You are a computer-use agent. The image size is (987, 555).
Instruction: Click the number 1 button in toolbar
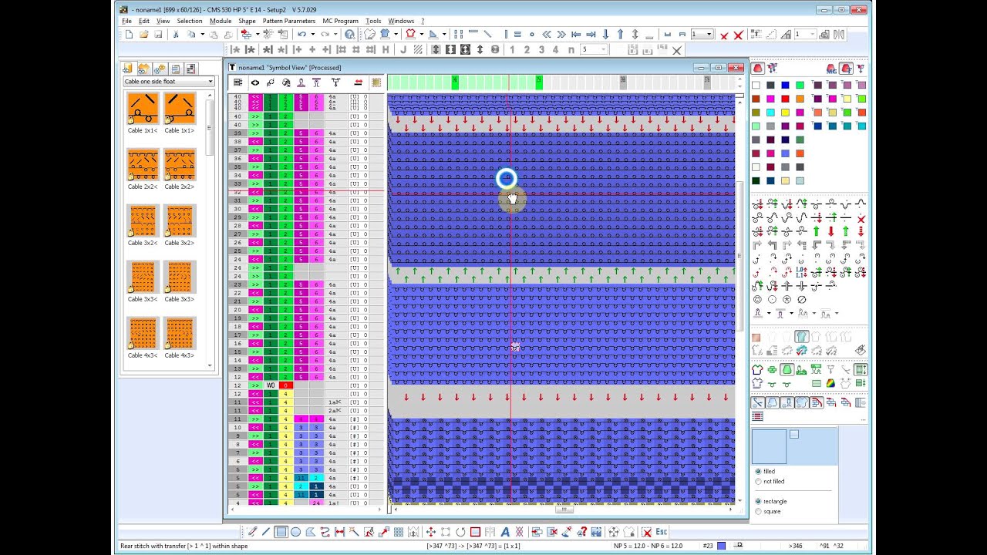[x=512, y=49]
